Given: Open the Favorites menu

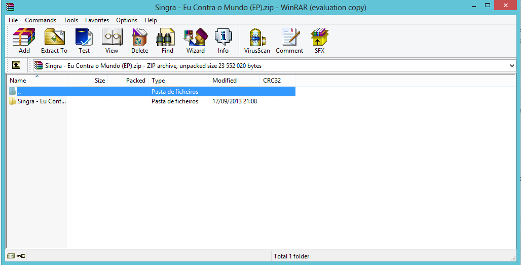Looking at the screenshot, I should click(97, 20).
